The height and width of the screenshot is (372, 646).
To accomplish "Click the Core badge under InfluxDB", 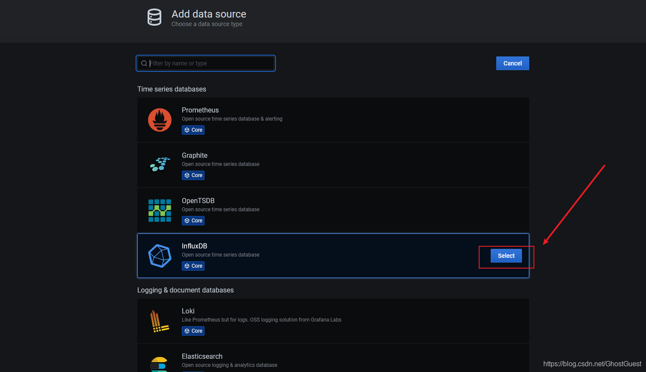I will point(193,266).
